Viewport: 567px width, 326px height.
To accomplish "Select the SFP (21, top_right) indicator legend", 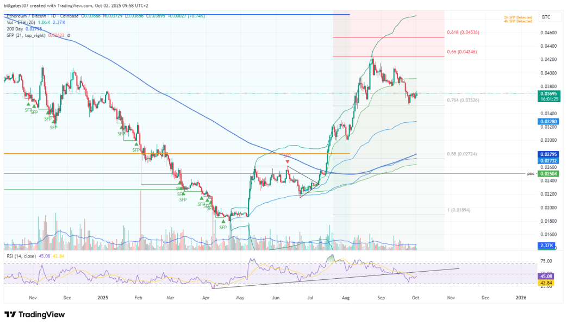I will 27,35.
